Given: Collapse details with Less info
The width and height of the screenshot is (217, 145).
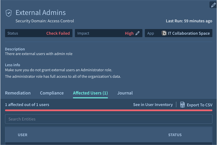Looking at the screenshot, I should tap(13, 65).
